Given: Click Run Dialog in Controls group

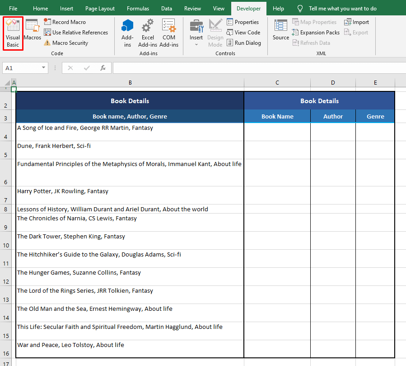Looking at the screenshot, I should (244, 43).
